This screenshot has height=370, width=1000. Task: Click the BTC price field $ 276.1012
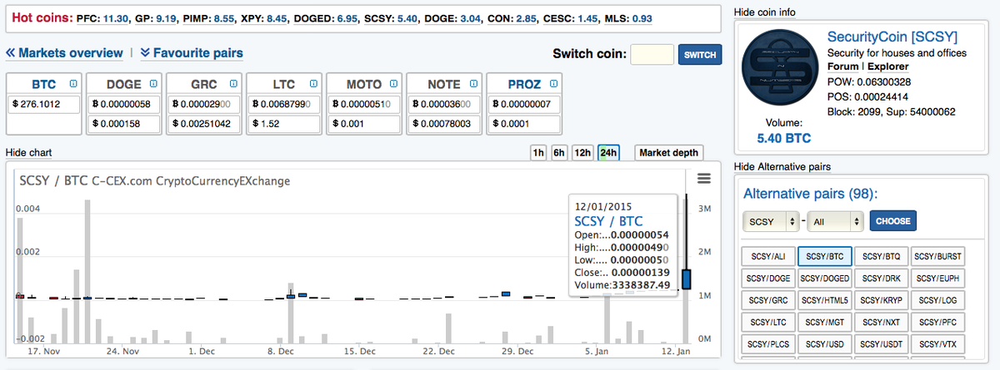pos(44,105)
